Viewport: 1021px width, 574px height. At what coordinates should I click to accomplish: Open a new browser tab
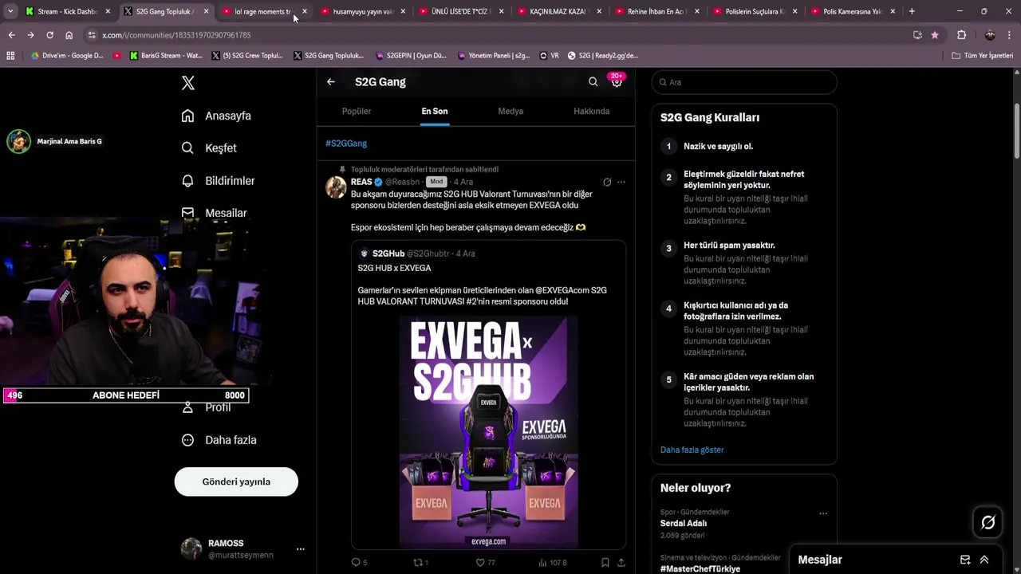click(912, 11)
